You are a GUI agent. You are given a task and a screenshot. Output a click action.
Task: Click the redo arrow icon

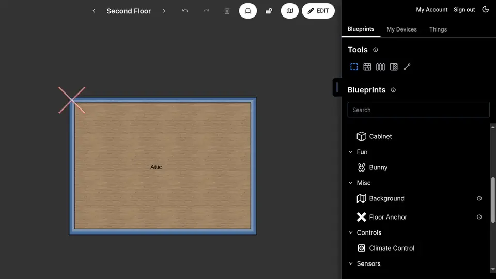[206, 11]
